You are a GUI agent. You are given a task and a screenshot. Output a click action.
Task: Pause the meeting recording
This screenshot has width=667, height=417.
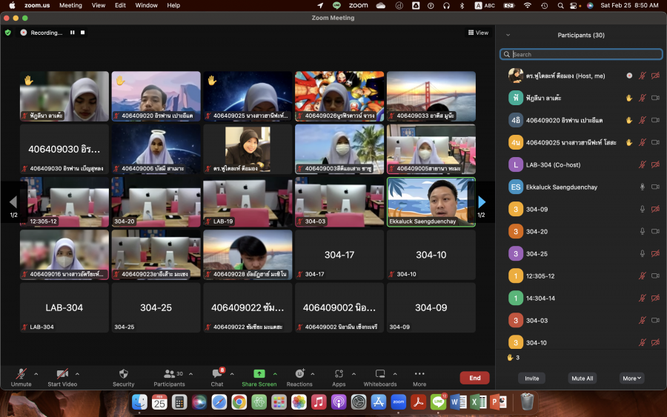click(x=73, y=33)
